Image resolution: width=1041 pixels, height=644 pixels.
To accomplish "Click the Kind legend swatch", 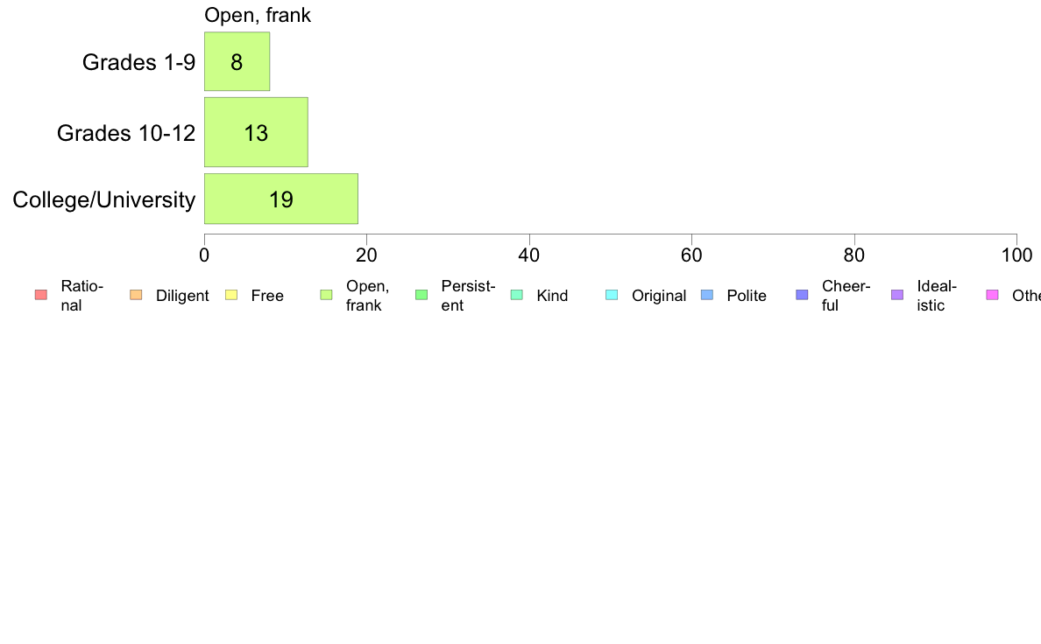I will point(516,295).
